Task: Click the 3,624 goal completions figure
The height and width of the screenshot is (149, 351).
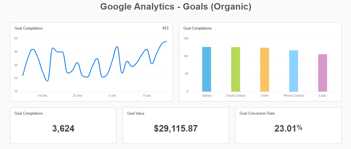Action: pyautogui.click(x=63, y=128)
